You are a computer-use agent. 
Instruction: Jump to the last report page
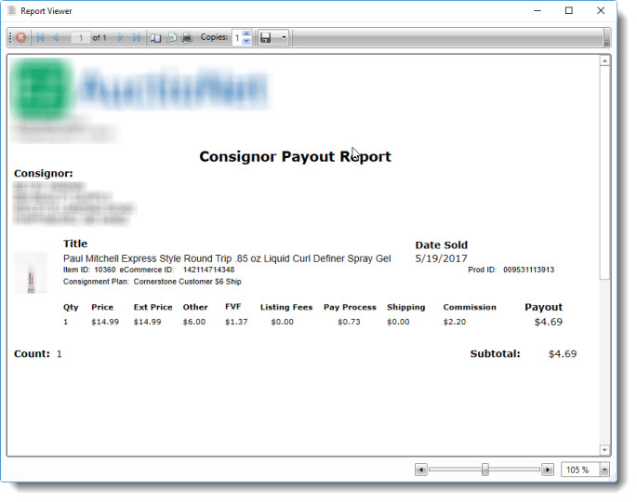click(x=137, y=38)
